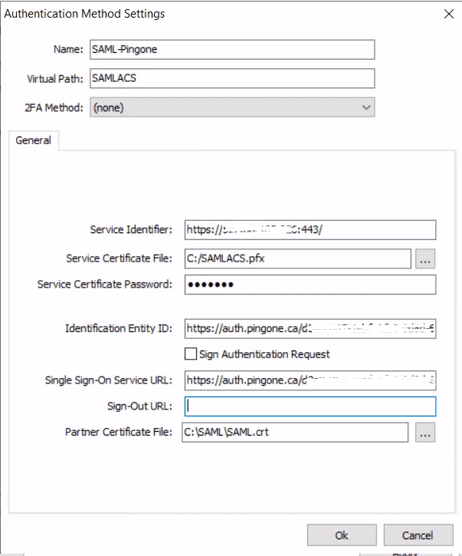Viewport: 462px width, 556px height.
Task: Select the General tab
Action: pyautogui.click(x=33, y=140)
